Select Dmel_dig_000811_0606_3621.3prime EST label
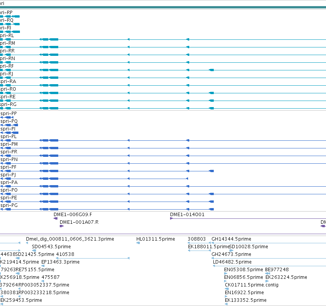 tap(70, 239)
